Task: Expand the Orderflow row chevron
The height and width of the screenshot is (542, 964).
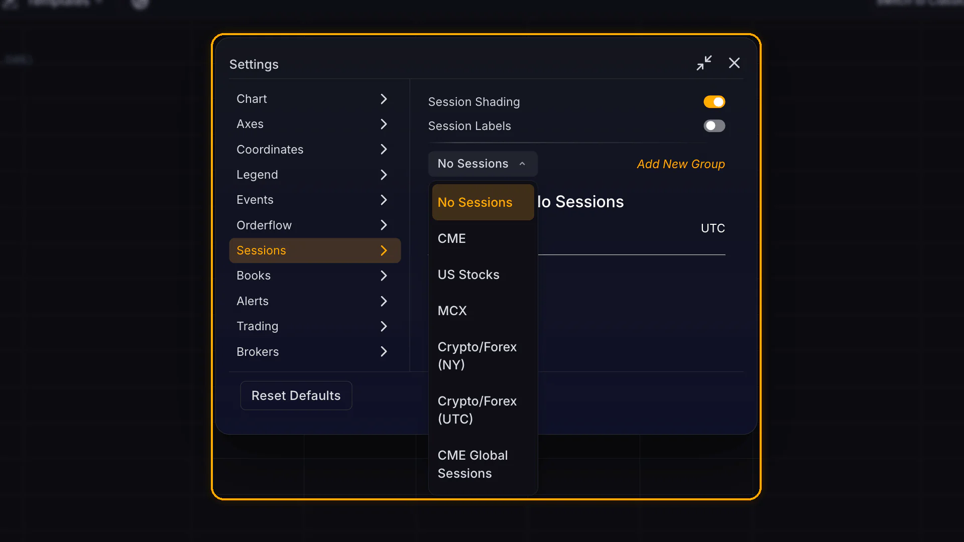Action: pos(384,225)
